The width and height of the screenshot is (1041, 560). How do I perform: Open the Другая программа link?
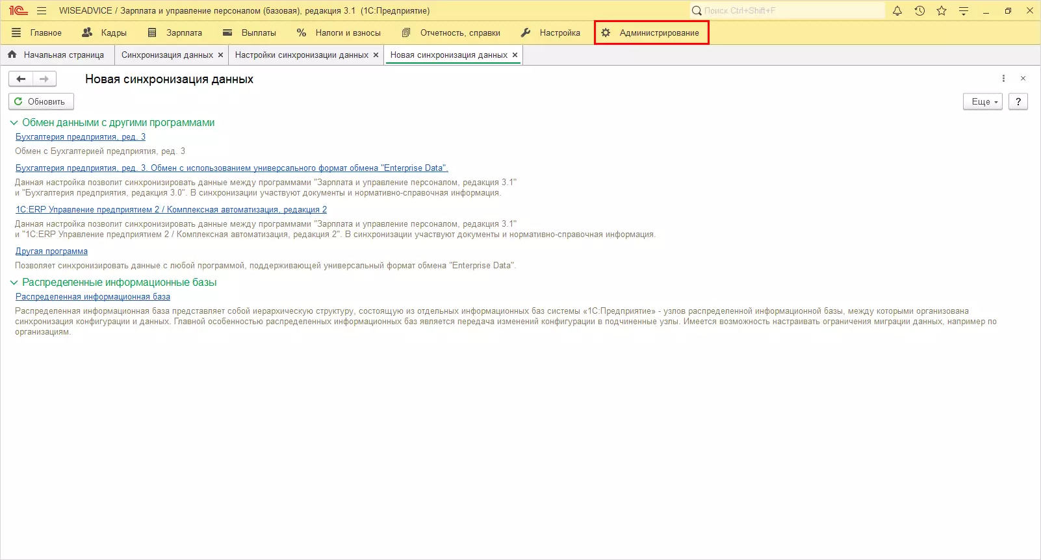pyautogui.click(x=51, y=251)
